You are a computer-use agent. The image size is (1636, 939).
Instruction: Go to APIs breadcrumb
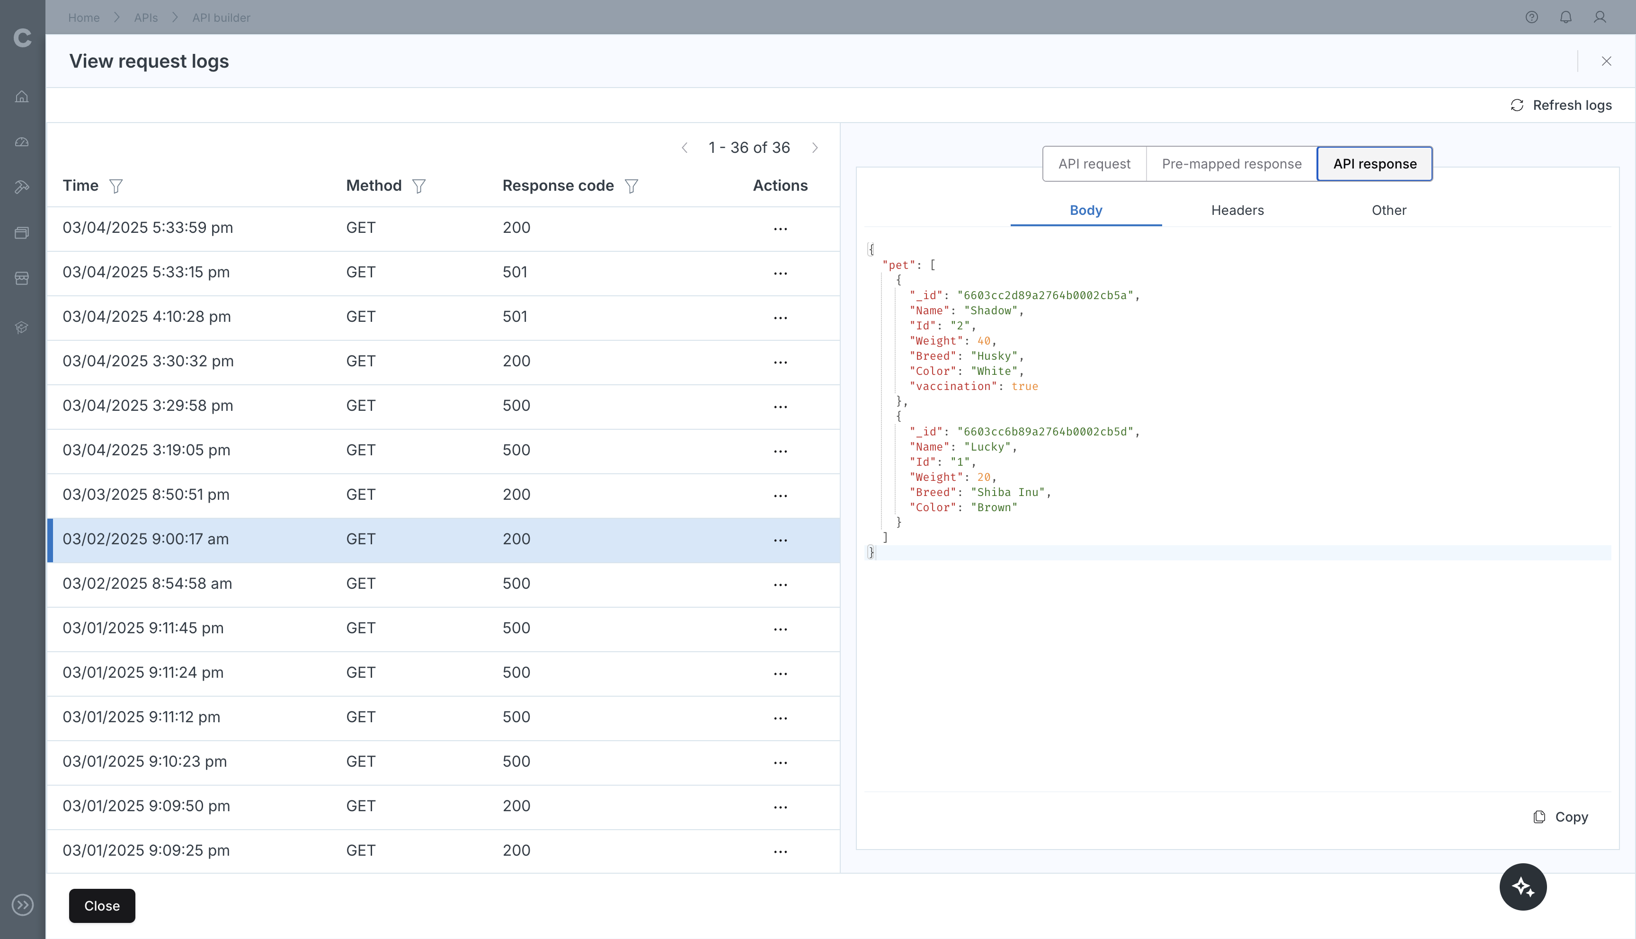[146, 18]
